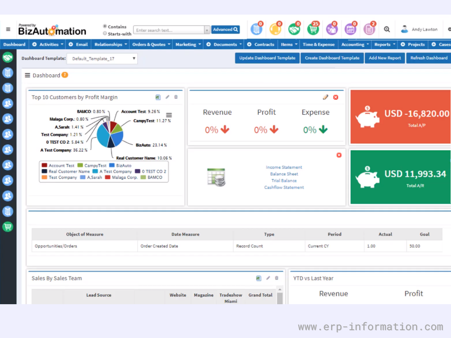
Task: Open the Trial Balance link
Action: point(284,181)
